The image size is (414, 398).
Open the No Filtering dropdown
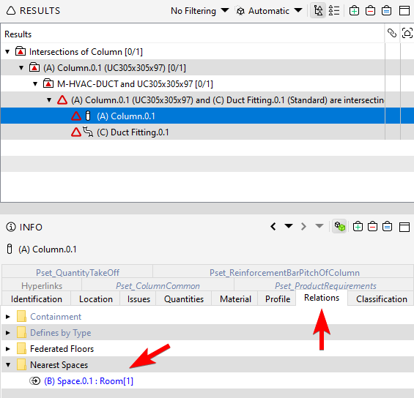tap(199, 11)
